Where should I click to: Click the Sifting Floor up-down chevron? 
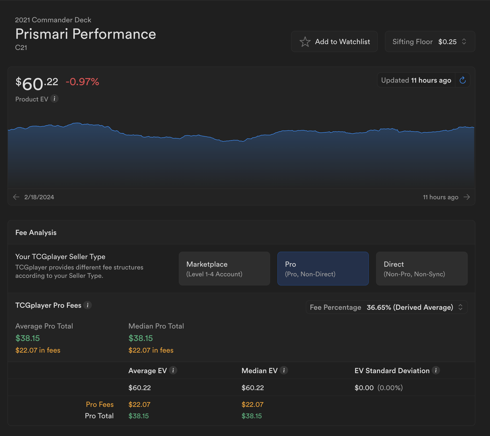tap(464, 42)
